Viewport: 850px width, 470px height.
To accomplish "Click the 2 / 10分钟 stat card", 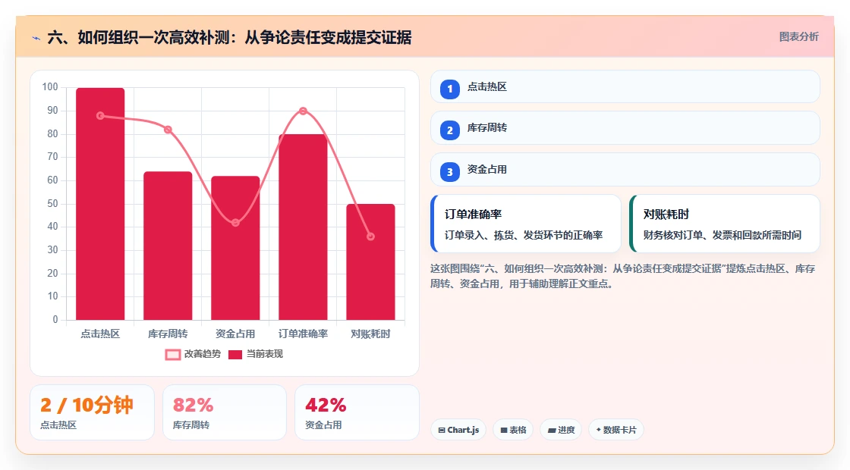I will click(92, 412).
